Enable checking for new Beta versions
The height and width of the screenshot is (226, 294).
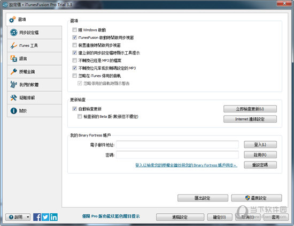tap(80, 116)
